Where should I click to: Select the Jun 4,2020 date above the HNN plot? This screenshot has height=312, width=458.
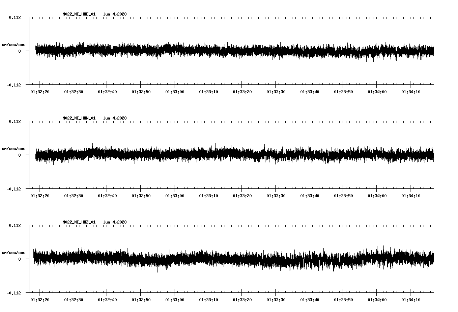point(115,118)
